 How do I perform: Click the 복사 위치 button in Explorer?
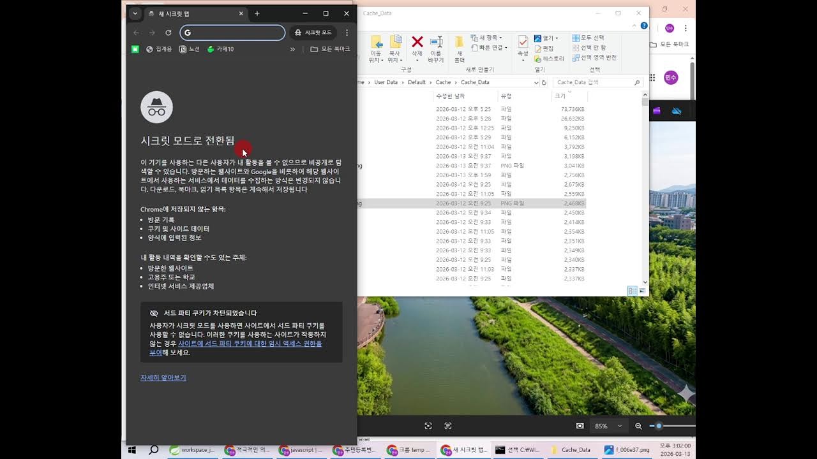394,49
